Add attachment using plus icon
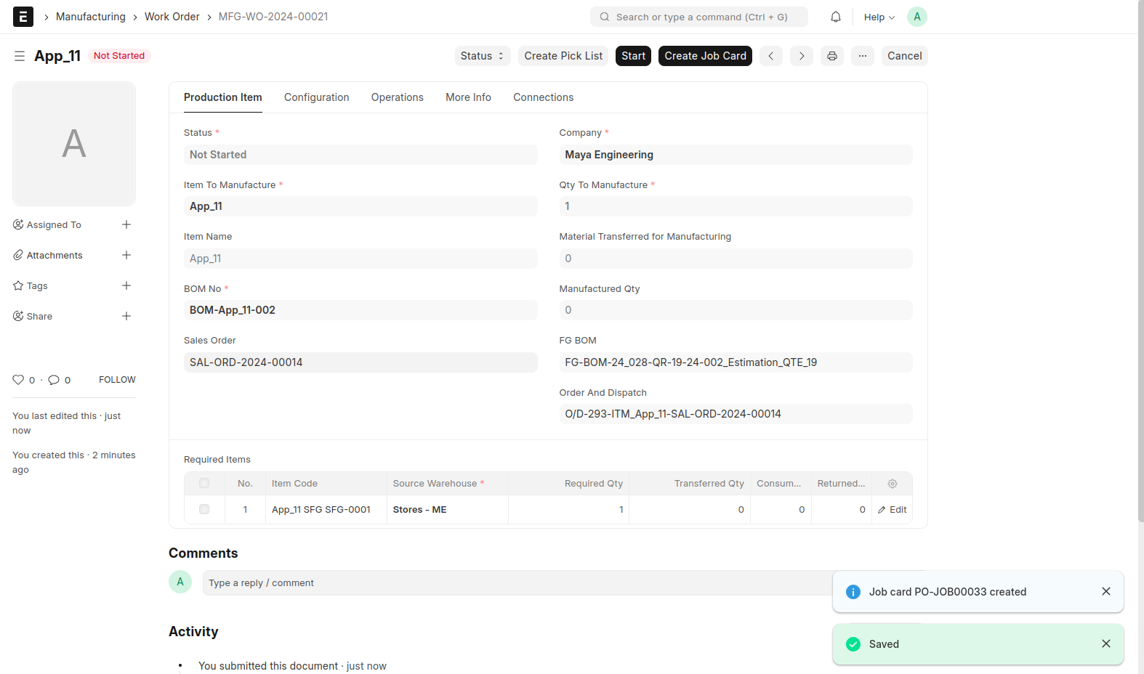1144x674 pixels. [x=126, y=255]
